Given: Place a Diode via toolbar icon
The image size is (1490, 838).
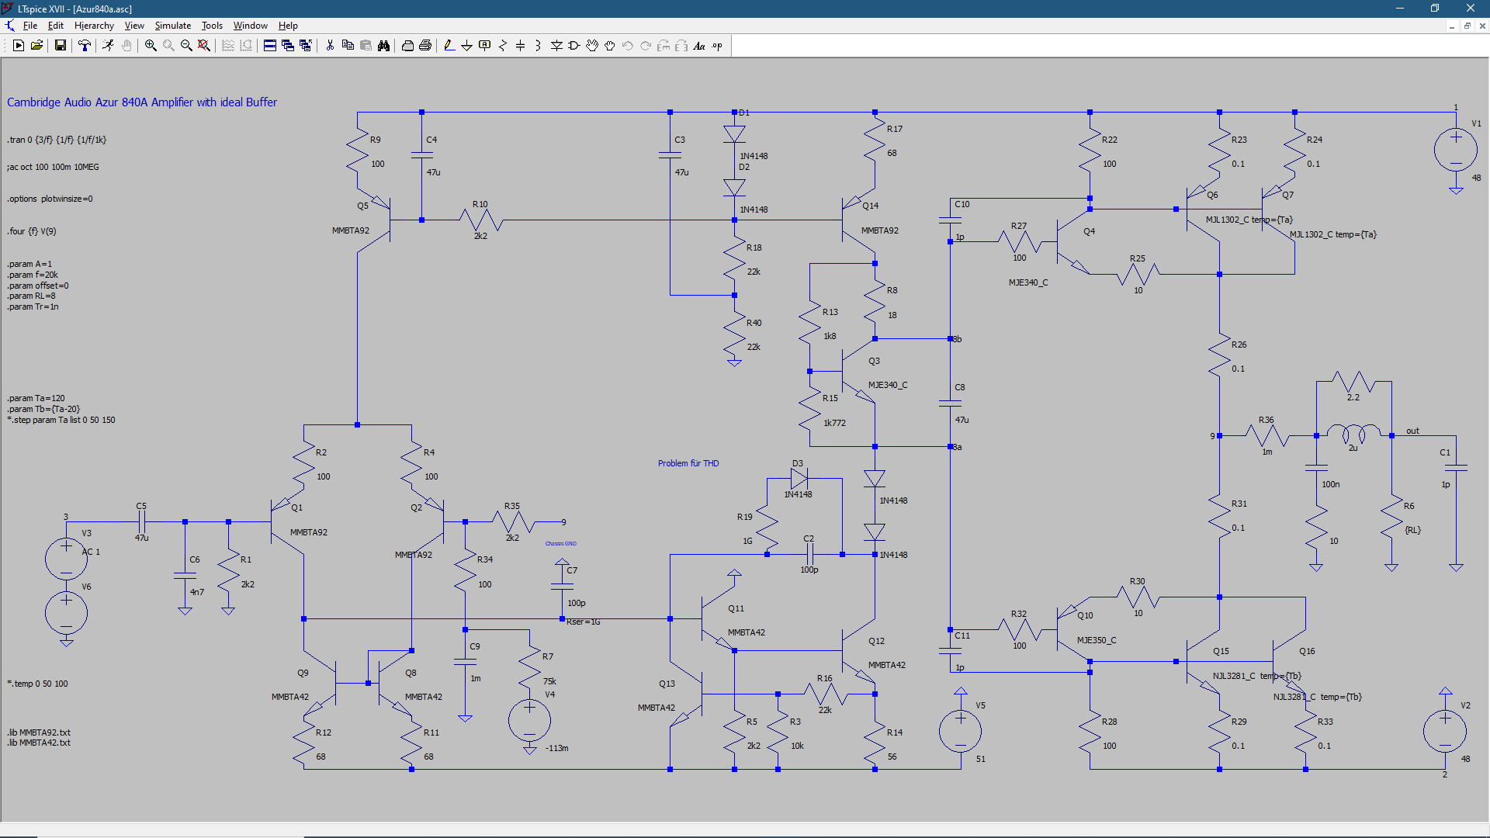Looking at the screenshot, I should (x=556, y=46).
